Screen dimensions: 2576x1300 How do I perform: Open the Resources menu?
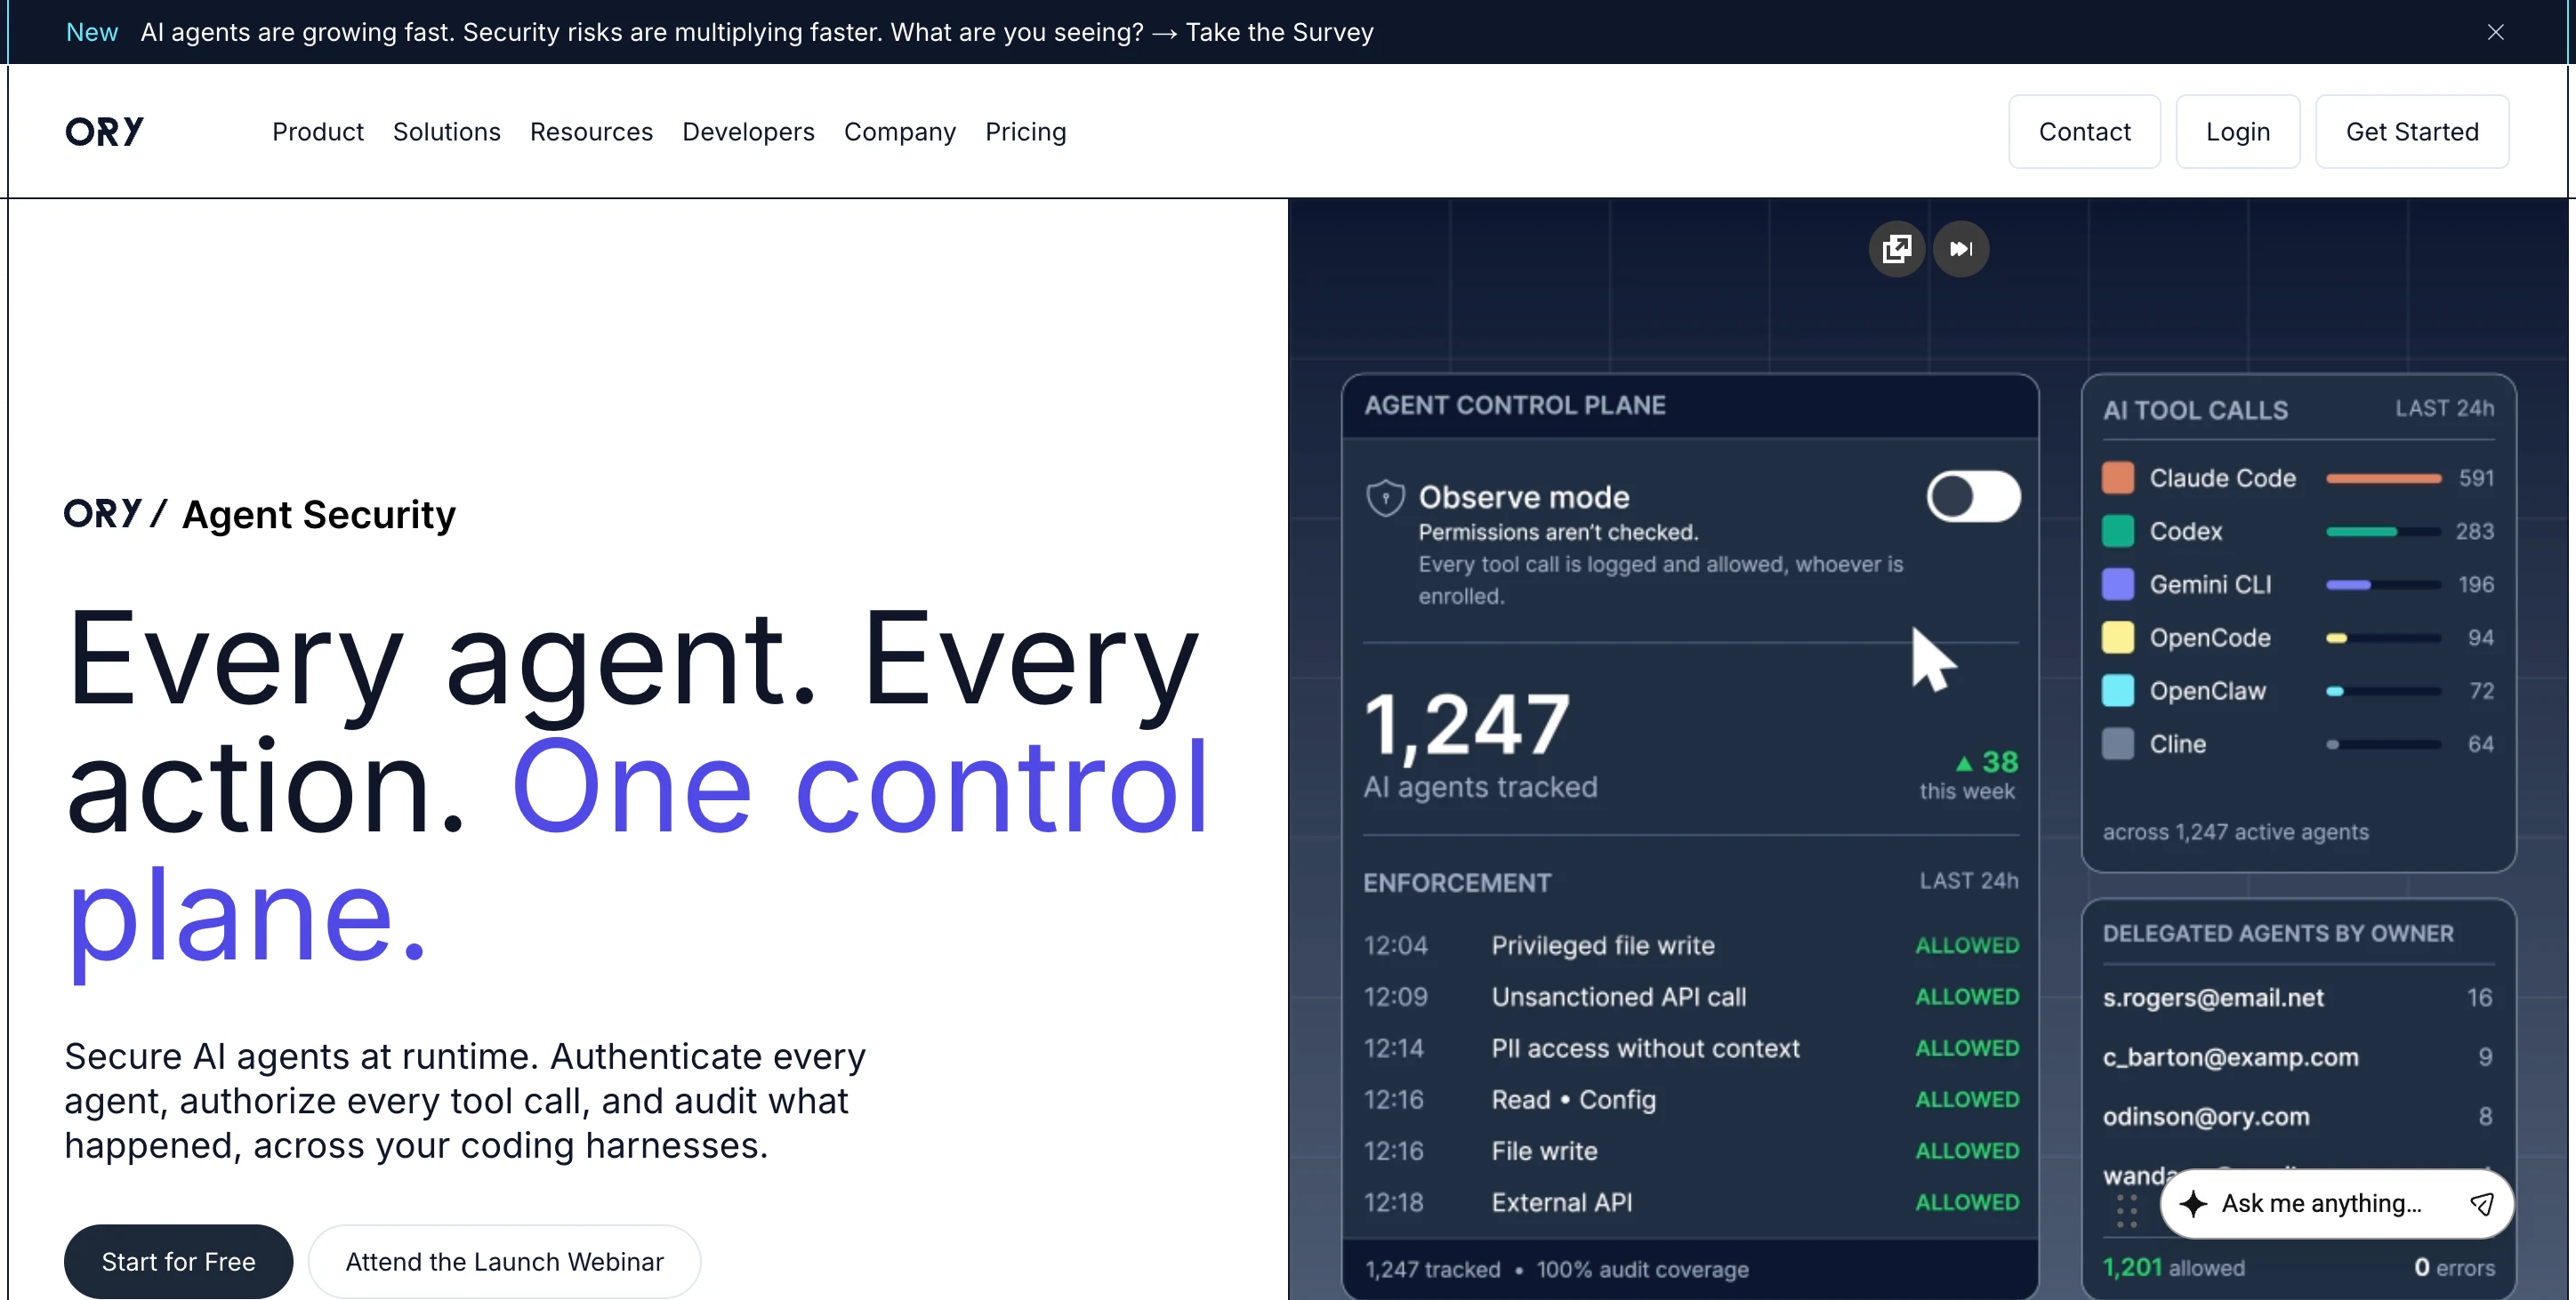point(591,132)
